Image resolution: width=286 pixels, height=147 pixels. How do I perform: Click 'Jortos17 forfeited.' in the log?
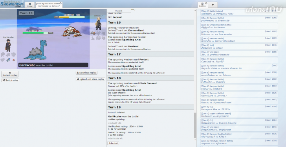point(117,112)
